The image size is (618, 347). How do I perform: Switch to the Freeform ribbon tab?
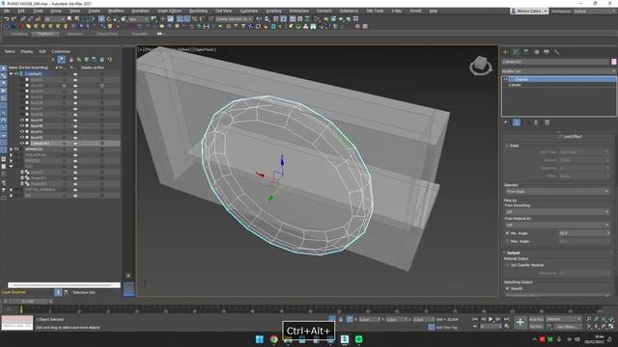pos(45,34)
